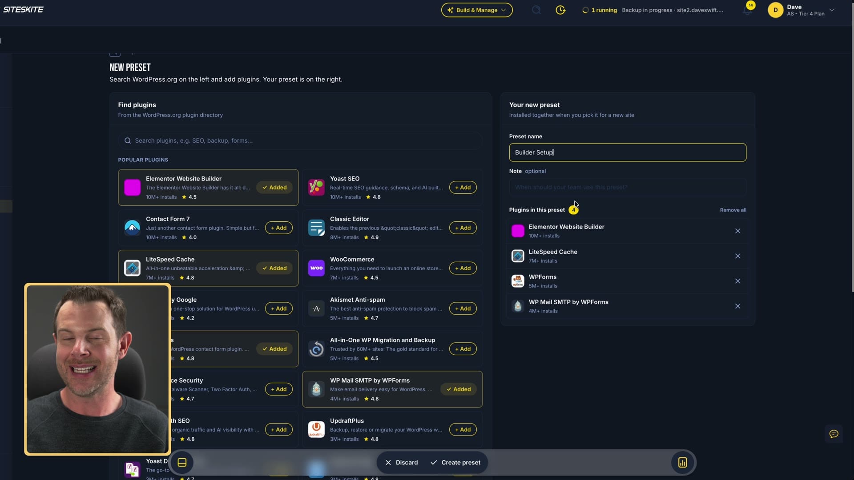Open the Build & Manage dropdown

(477, 10)
